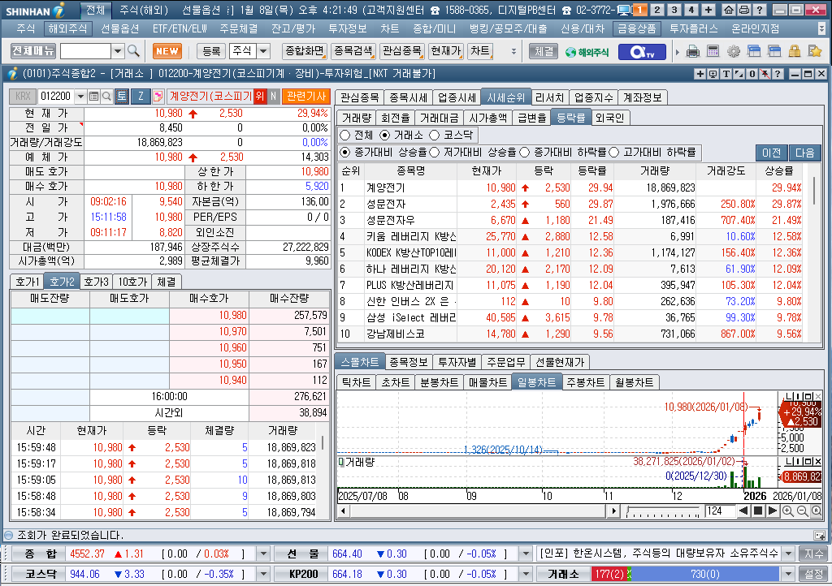Select the 전체 market radio button
The image size is (832, 586).
[344, 135]
